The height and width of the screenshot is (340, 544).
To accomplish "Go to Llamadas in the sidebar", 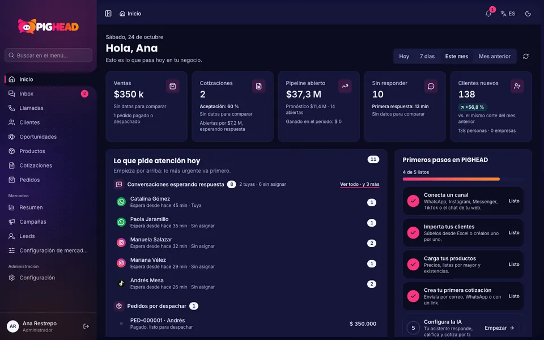I will pyautogui.click(x=48, y=108).
